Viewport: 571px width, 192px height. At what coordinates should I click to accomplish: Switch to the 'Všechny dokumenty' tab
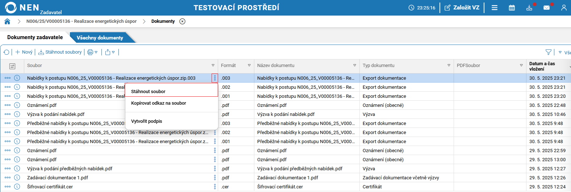tap(100, 38)
